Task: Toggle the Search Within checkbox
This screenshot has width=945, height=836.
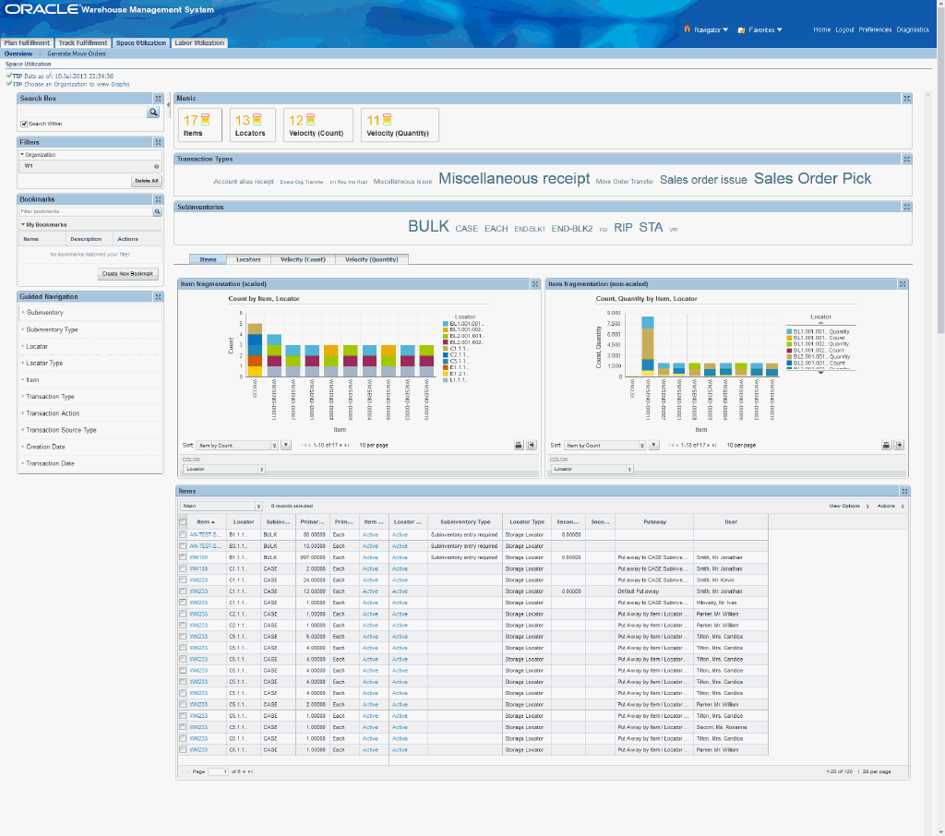Action: click(x=24, y=125)
